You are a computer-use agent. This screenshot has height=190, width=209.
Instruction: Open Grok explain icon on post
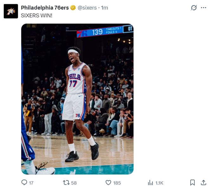pos(194,8)
